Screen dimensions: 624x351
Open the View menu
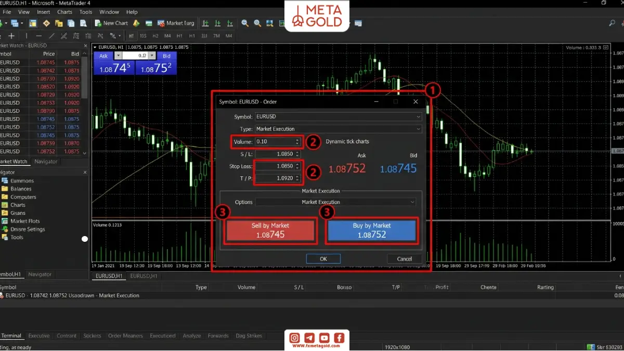tap(24, 12)
